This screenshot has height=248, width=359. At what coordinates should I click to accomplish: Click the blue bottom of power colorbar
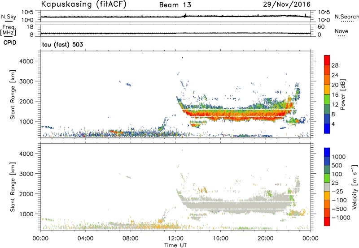click(327, 128)
